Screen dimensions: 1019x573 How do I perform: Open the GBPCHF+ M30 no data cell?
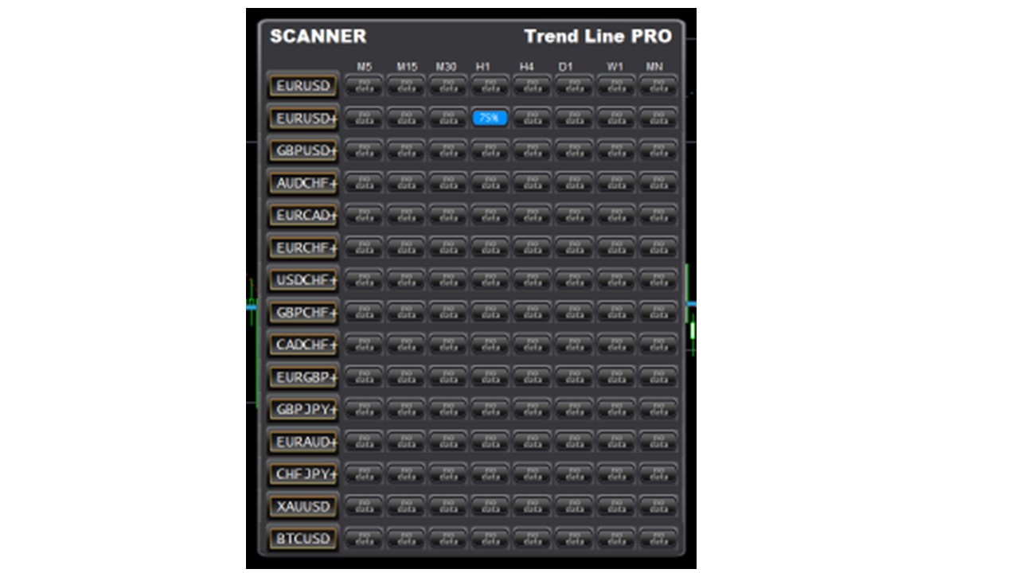point(448,312)
